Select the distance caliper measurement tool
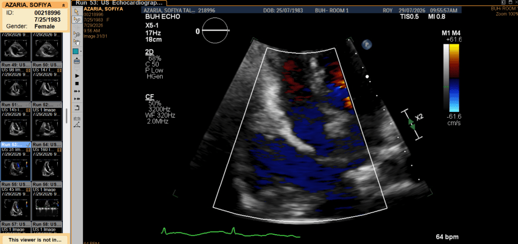 77,118
